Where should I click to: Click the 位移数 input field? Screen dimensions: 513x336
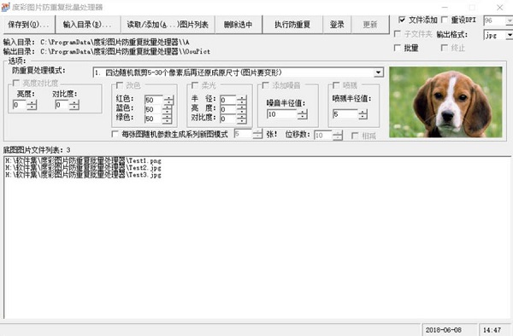(323, 136)
